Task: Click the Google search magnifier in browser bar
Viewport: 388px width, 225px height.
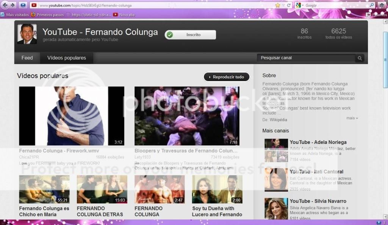Action: [371, 5]
